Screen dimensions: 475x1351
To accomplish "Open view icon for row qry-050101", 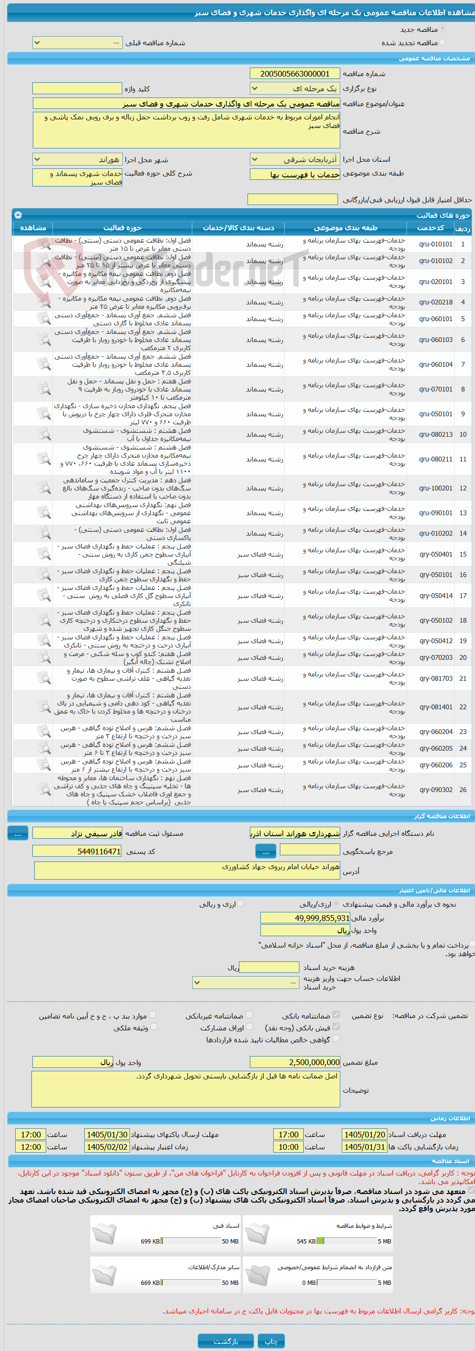I will click(44, 574).
